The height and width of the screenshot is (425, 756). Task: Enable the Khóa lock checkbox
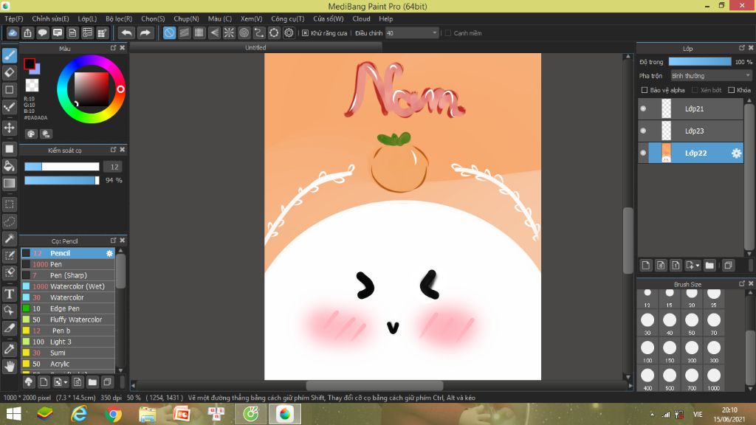732,90
